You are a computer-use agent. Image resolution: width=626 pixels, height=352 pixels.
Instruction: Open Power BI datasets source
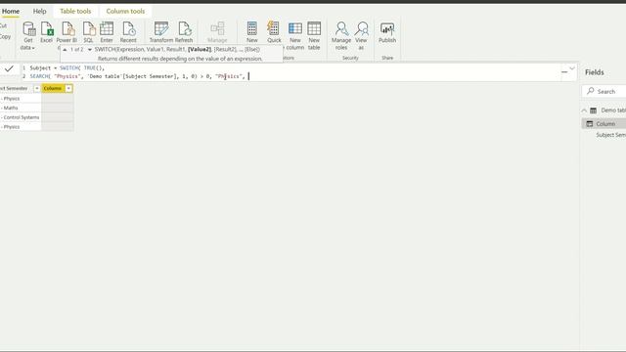tap(67, 32)
